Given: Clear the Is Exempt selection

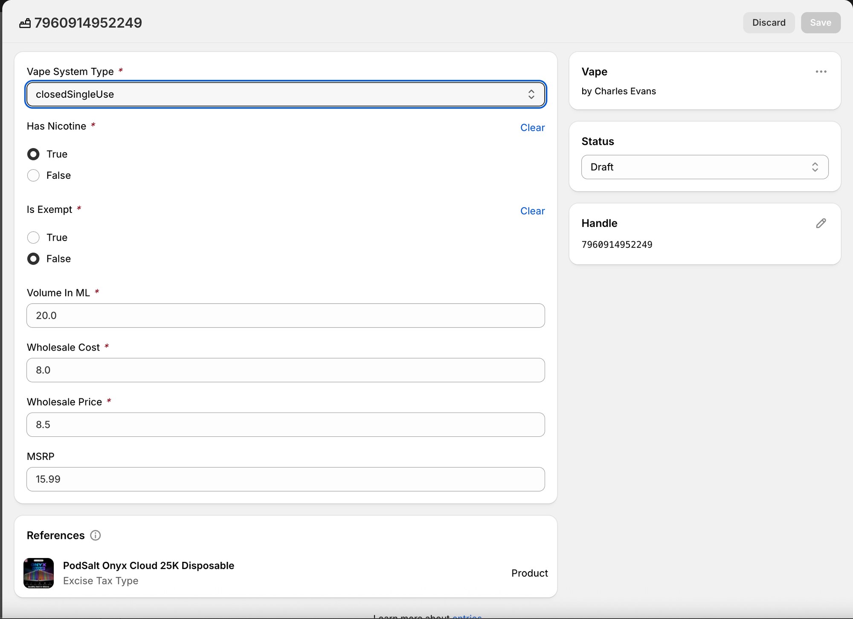Looking at the screenshot, I should 532,211.
